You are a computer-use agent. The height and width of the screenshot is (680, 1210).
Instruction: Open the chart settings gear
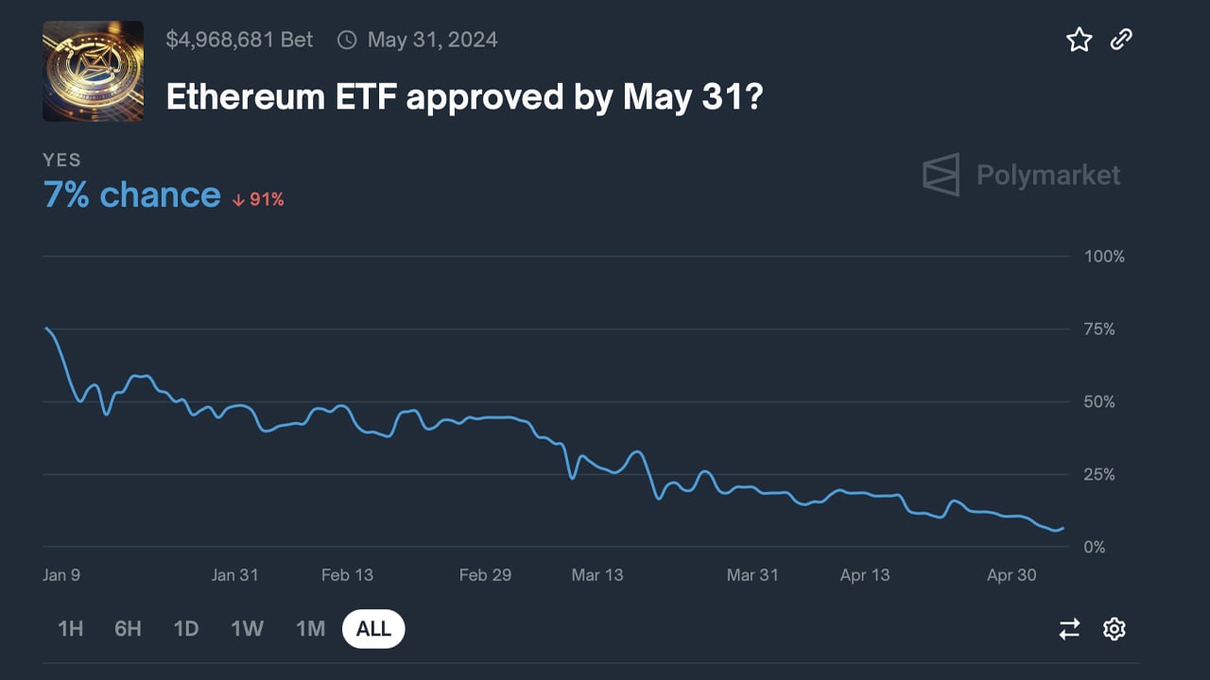1114,628
